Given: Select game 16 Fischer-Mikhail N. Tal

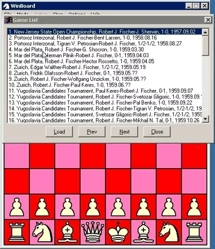Looking at the screenshot, I should (x=105, y=120).
